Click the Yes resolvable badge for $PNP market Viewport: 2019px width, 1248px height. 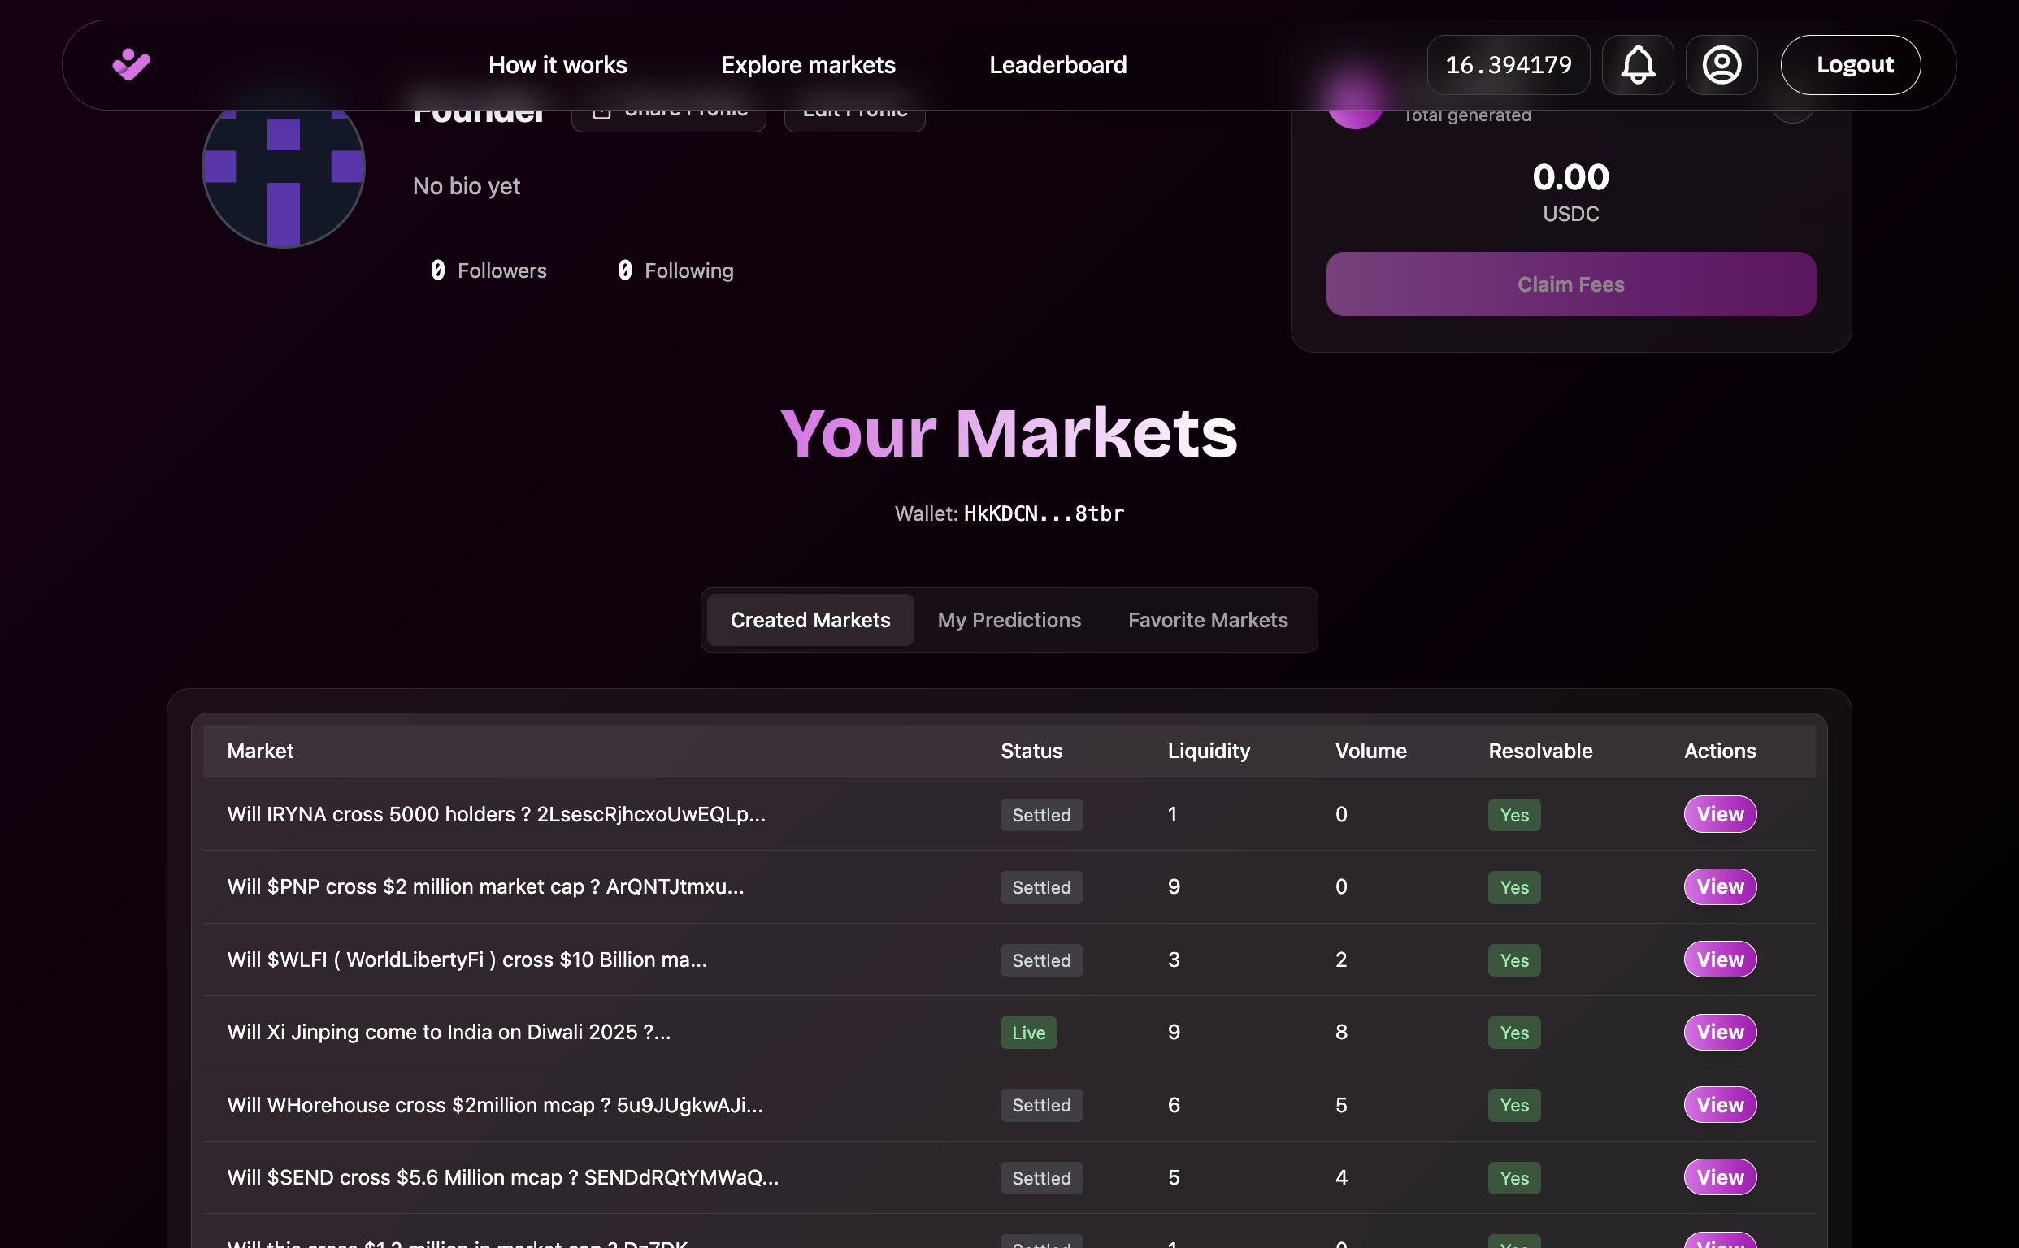point(1513,887)
